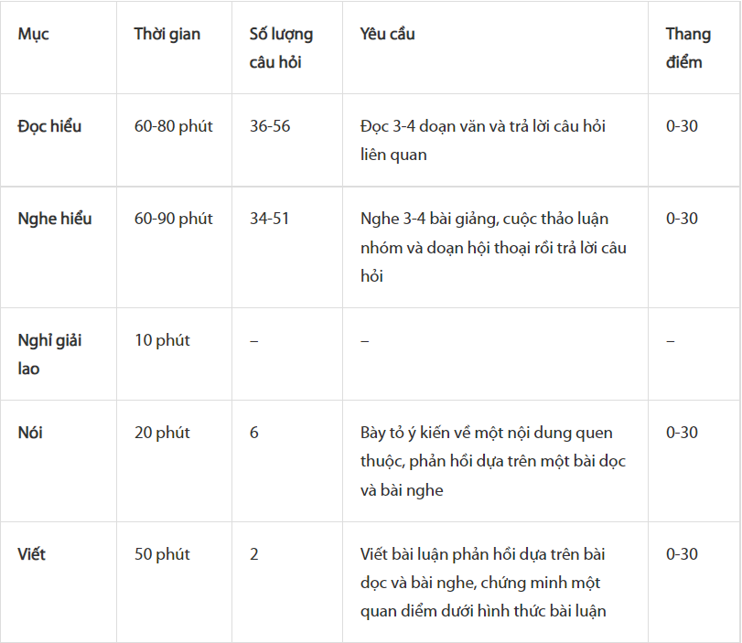Select the "Viết" row label
This screenshot has width=742, height=643.
pyautogui.click(x=31, y=554)
